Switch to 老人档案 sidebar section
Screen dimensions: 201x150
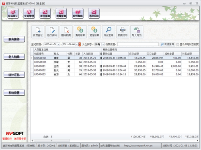[x=14, y=57]
